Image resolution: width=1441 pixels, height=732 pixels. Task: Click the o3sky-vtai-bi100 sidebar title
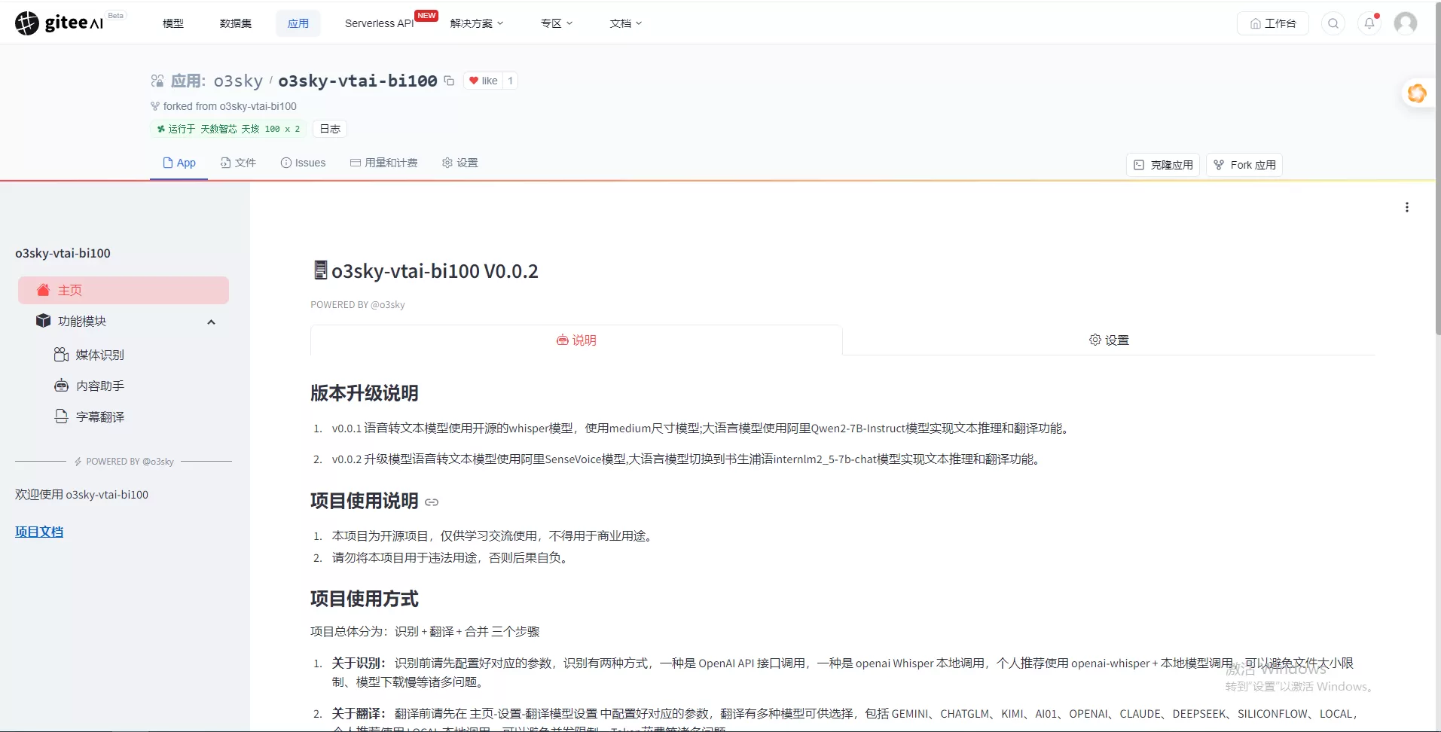point(63,253)
